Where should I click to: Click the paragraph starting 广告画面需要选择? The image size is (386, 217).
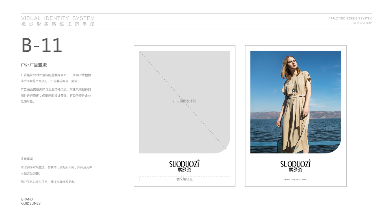pos(56,96)
